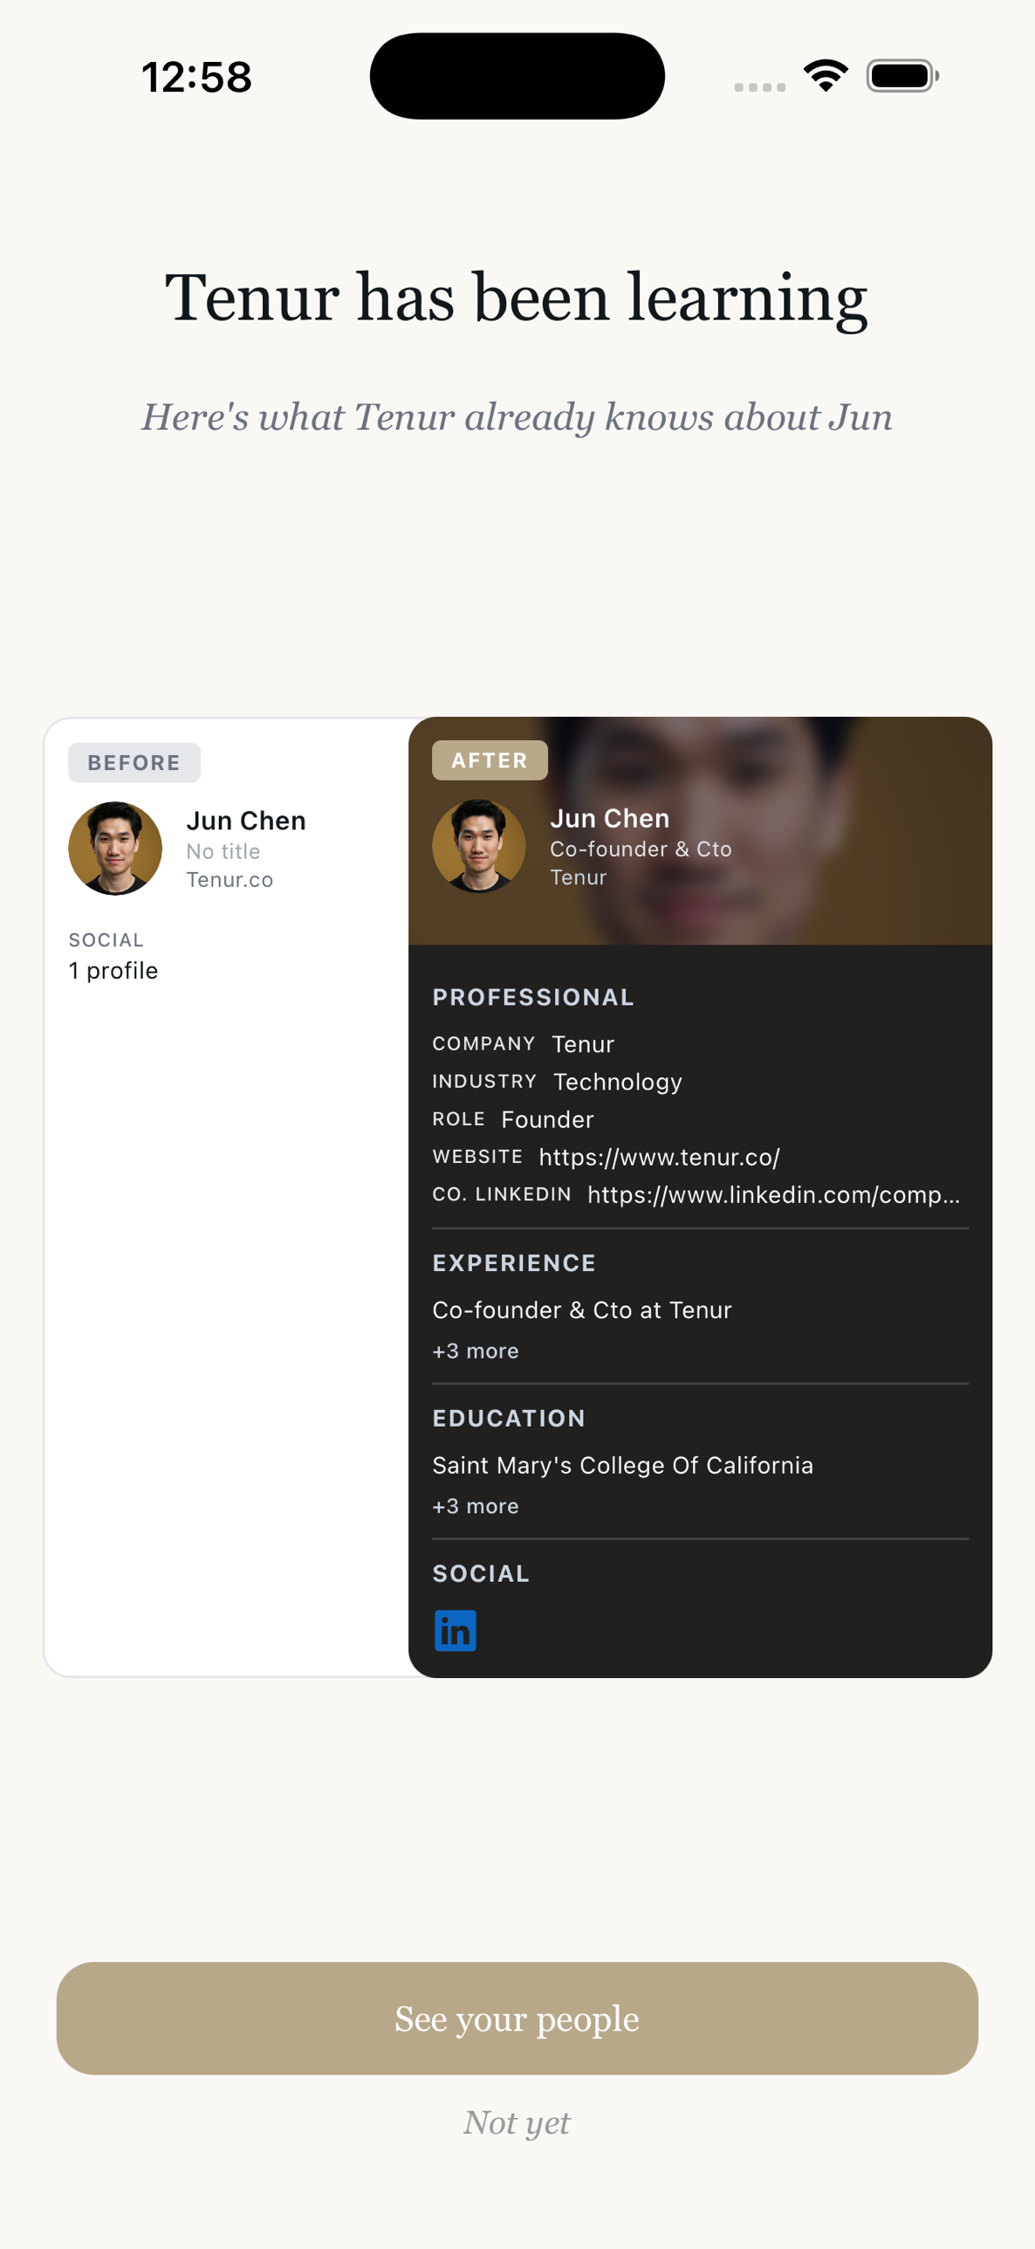Tap the EDUCATION section heading

509,1418
